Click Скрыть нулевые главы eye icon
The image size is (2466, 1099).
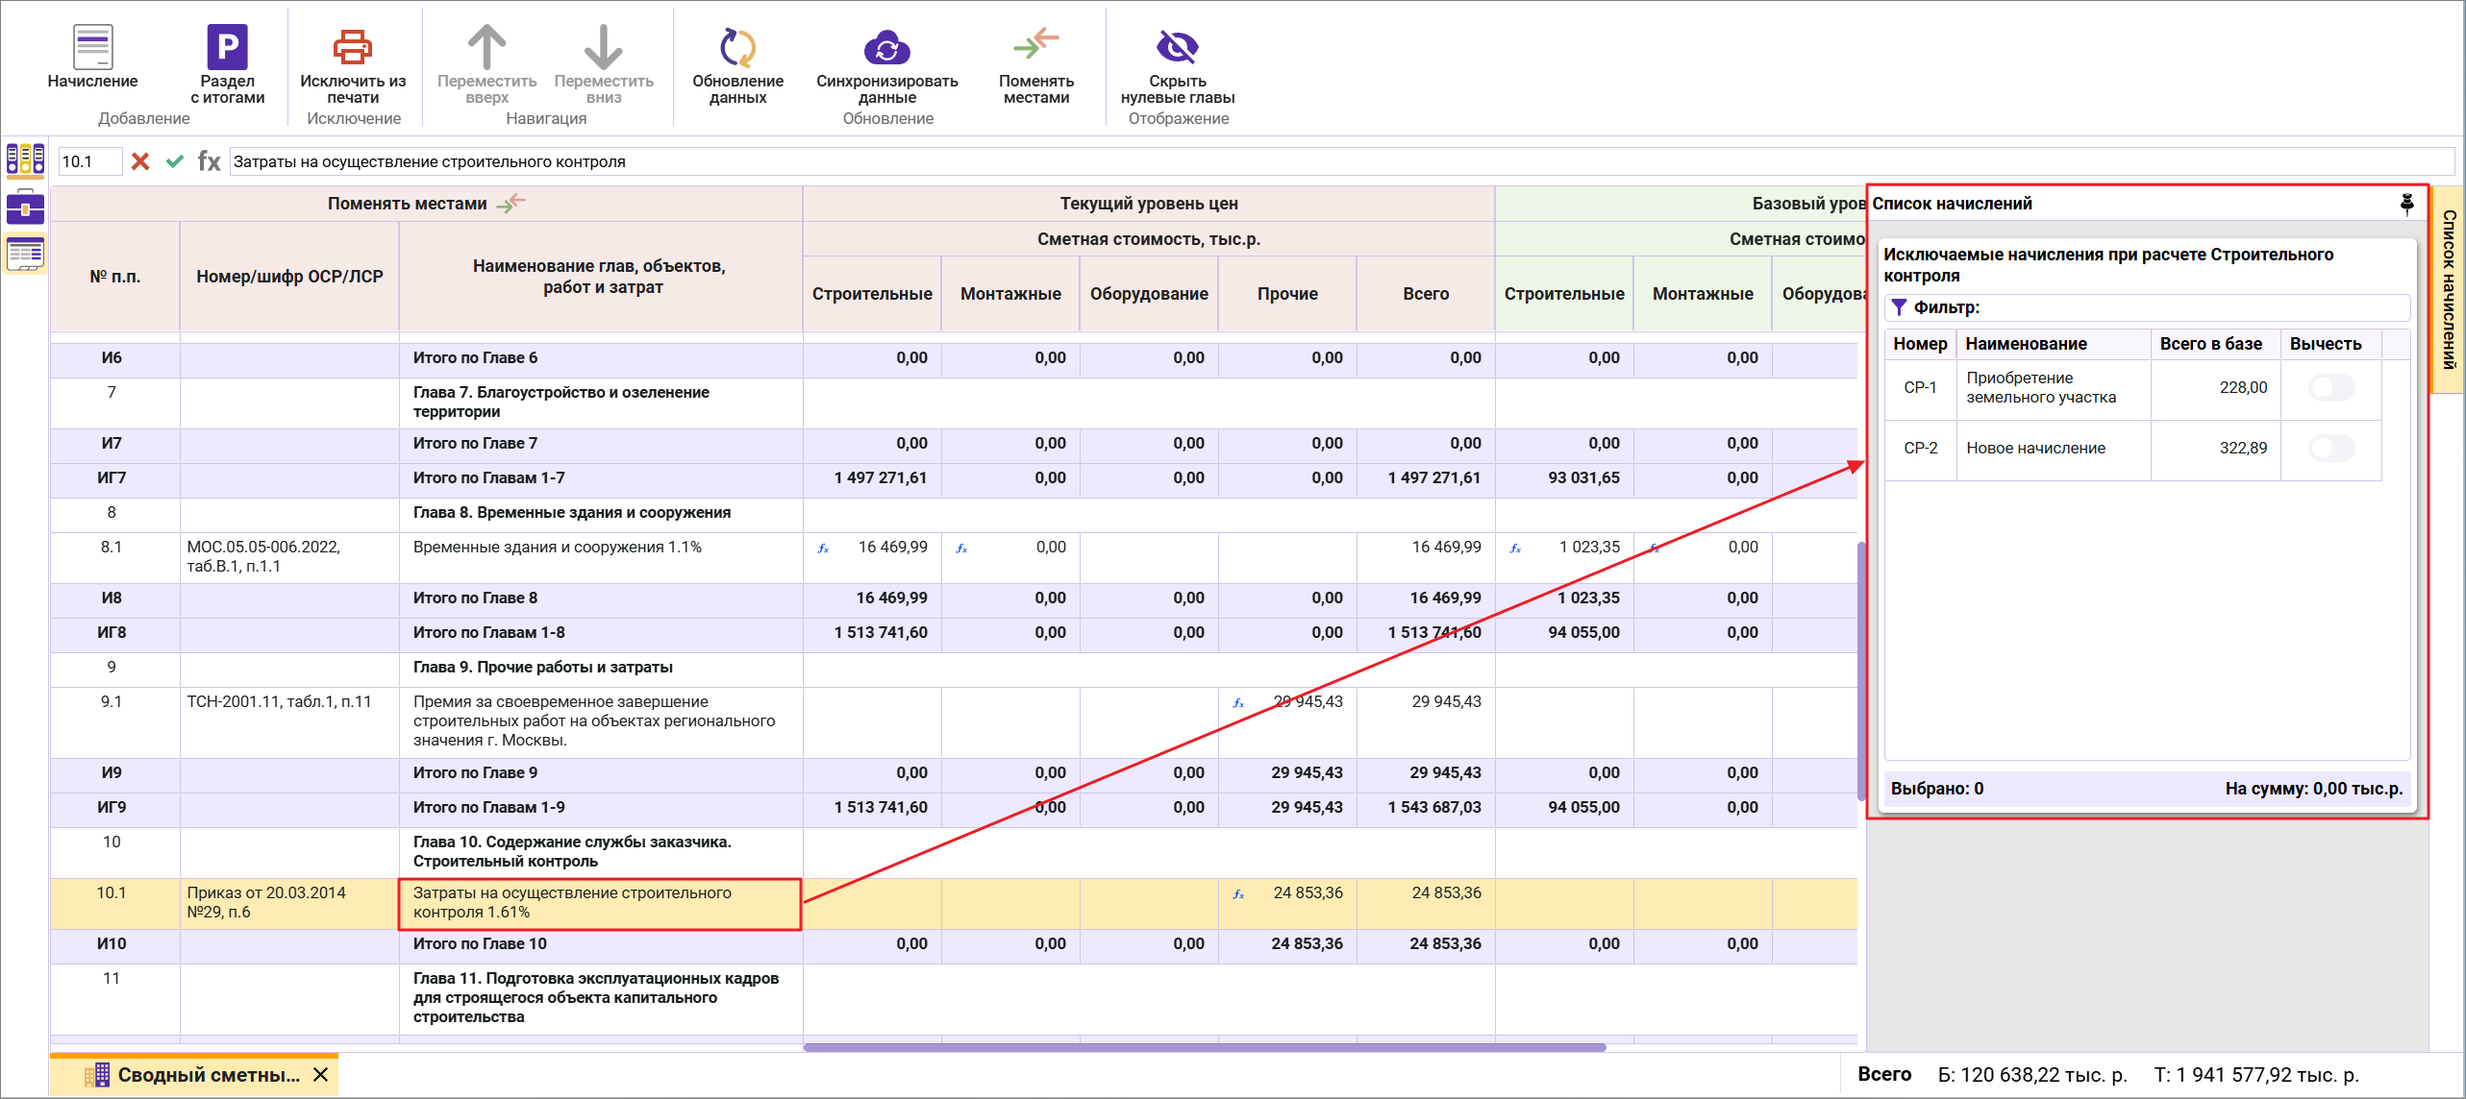[1177, 47]
